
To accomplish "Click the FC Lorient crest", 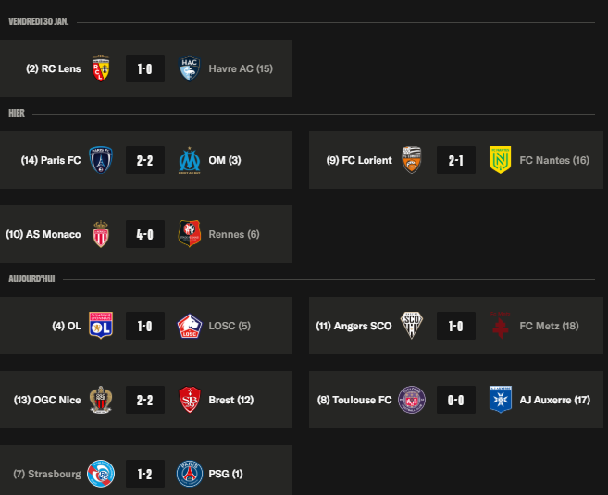I will click(x=412, y=160).
